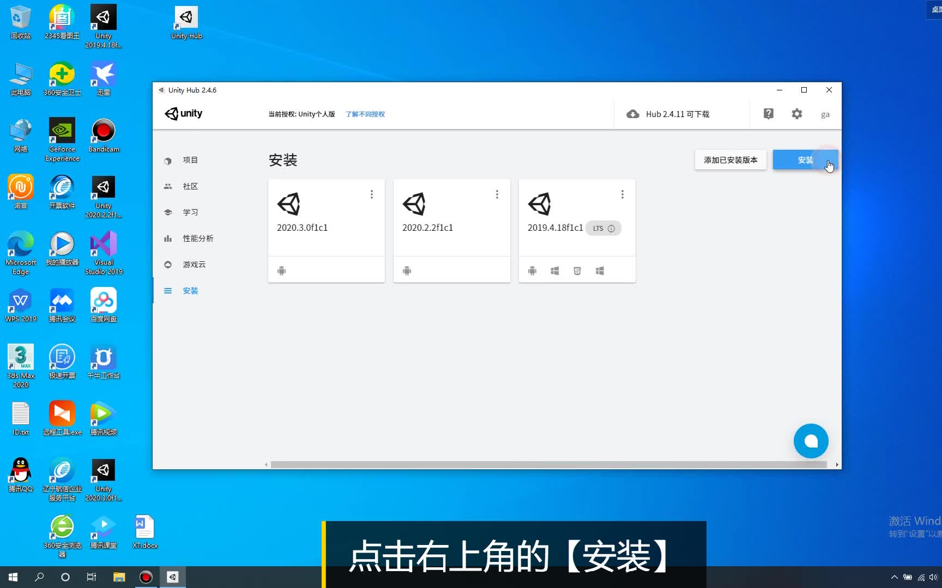Click the ga account avatar menu
The image size is (942, 588).
pyautogui.click(x=825, y=114)
